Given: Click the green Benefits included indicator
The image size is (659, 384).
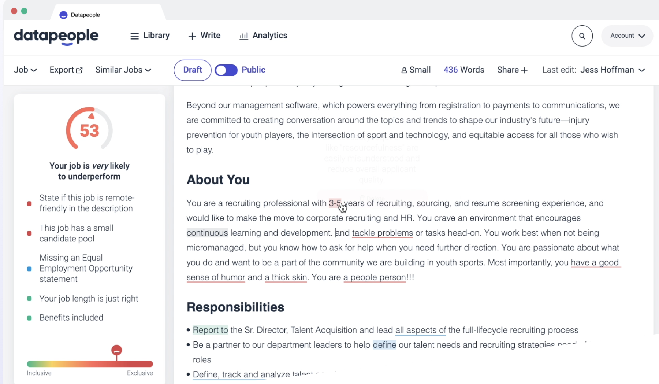Looking at the screenshot, I should point(29,318).
